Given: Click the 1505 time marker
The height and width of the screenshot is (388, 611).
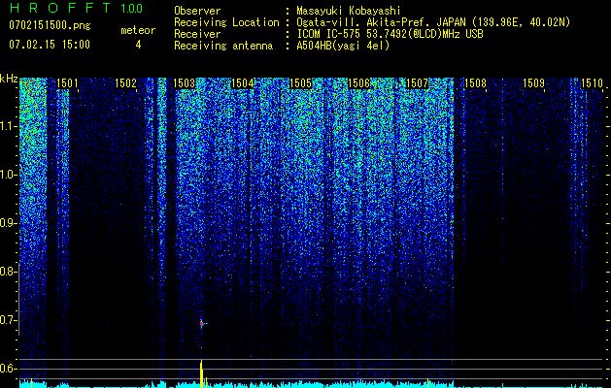Looking at the screenshot, I should [x=300, y=83].
